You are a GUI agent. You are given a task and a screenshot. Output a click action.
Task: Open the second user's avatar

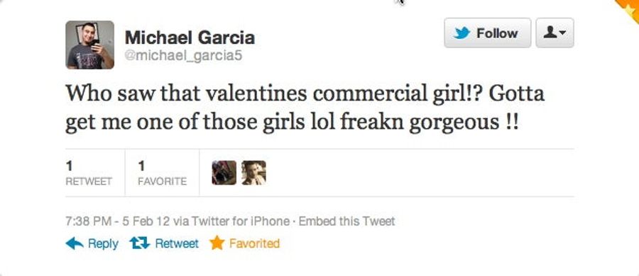pyautogui.click(x=253, y=173)
